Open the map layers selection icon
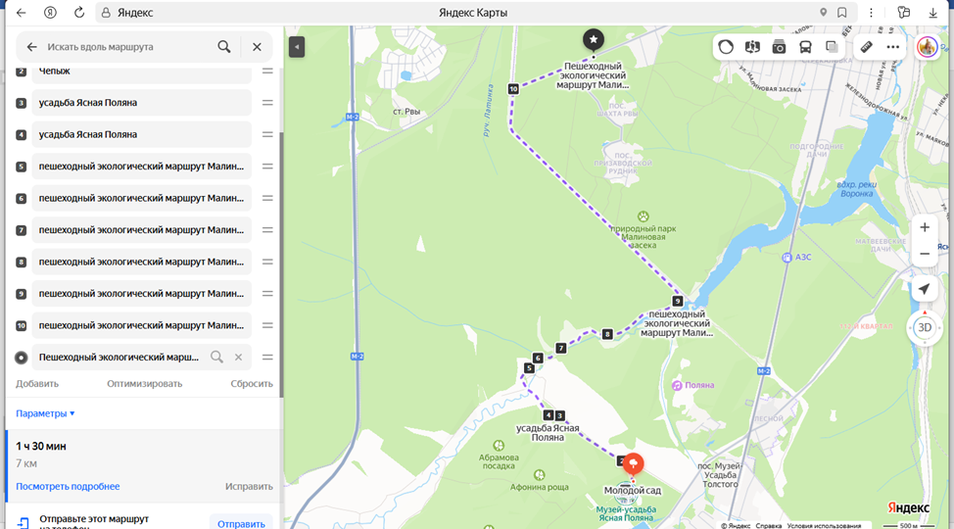Screen dimensions: 954x529 click(x=832, y=47)
